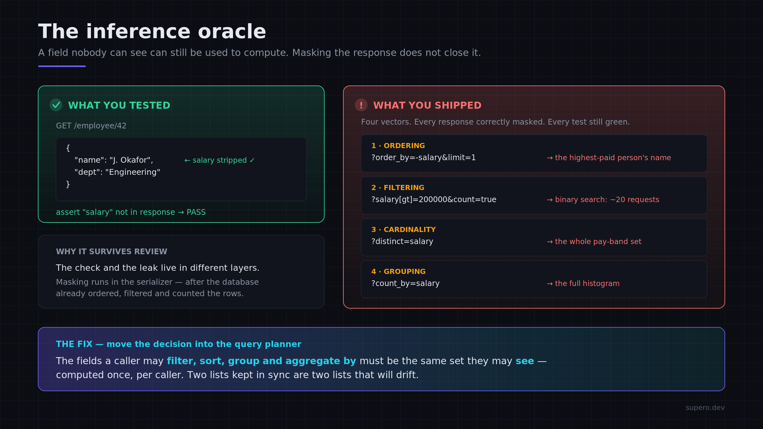Click the '4 · GROUPING' label

[398, 271]
